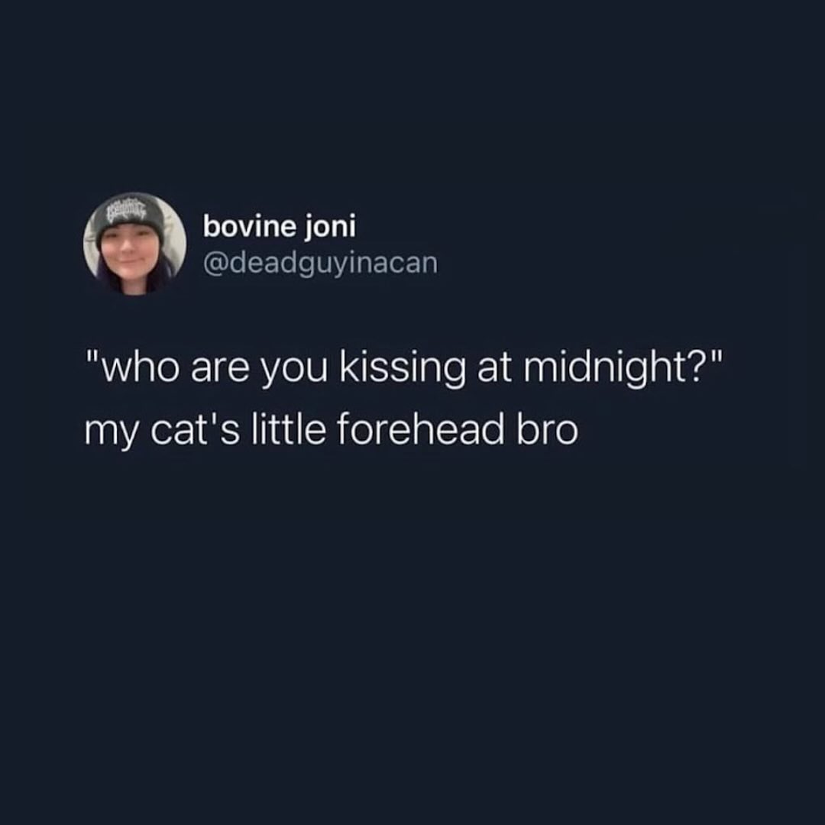Click the beanie hat in the avatar
The width and height of the screenshot is (825, 825).
130,217
